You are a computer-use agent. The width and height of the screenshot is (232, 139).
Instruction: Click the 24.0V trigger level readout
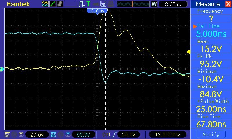[x=129, y=135]
